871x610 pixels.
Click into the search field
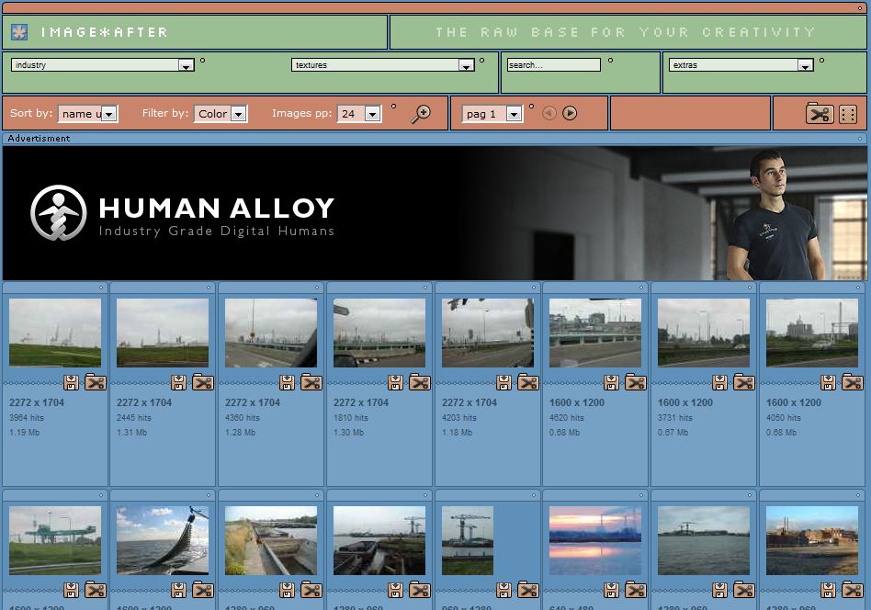(x=554, y=65)
